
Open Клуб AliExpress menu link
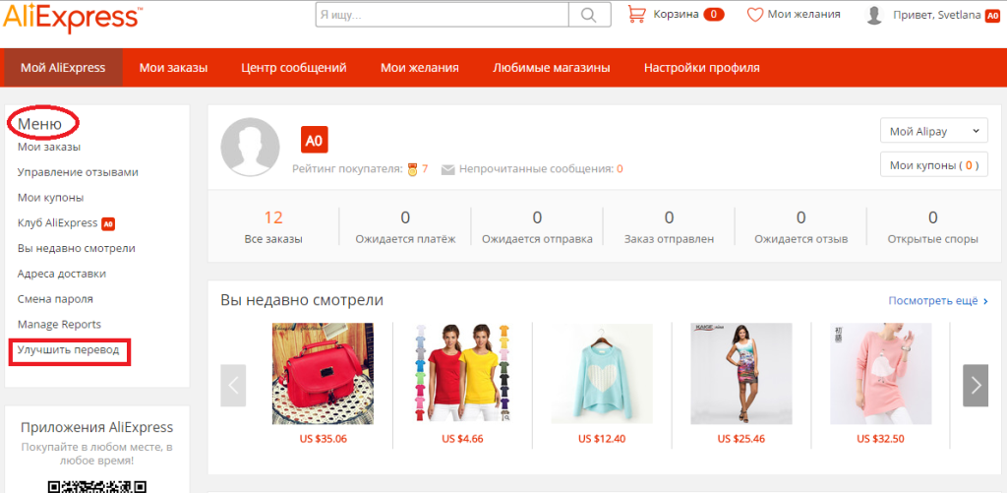[x=57, y=223]
